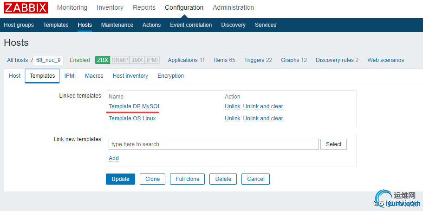Open the Encryption tab

(x=170, y=76)
